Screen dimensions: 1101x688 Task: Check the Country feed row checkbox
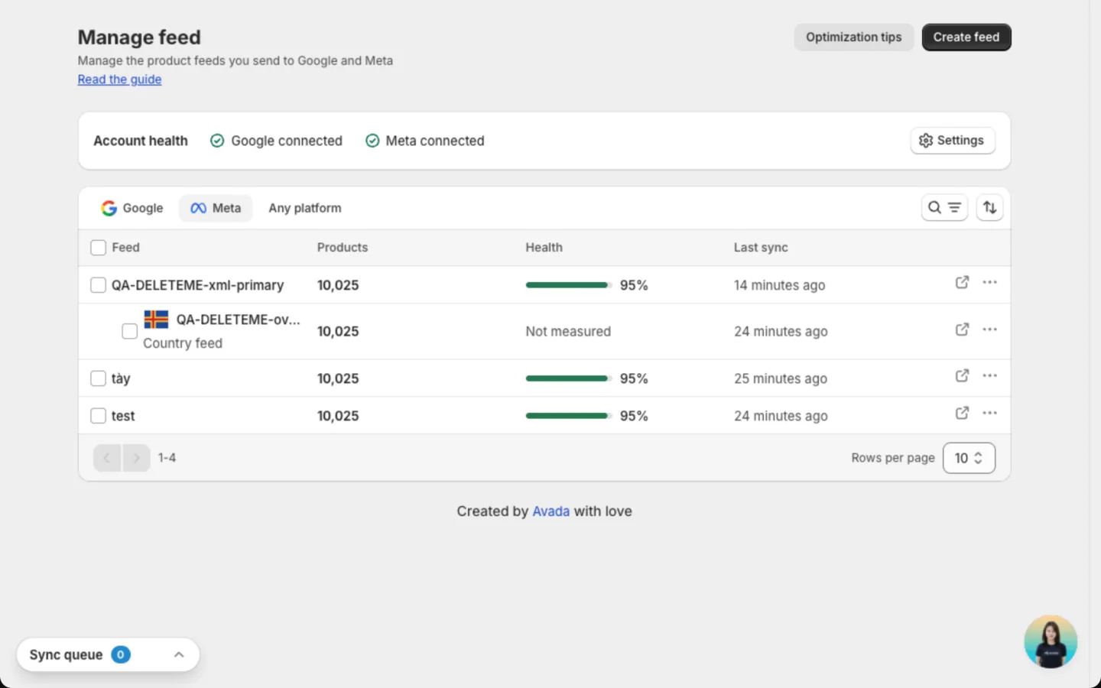coord(130,331)
